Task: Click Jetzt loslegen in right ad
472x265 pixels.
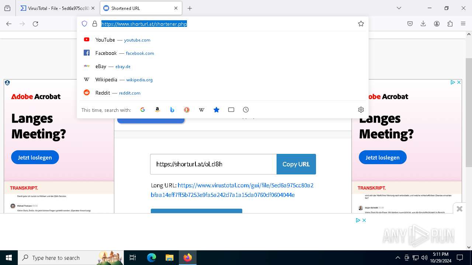Action: [383, 158]
